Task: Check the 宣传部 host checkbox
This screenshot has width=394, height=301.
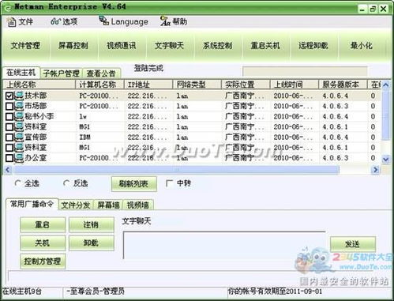Action: 9,137
